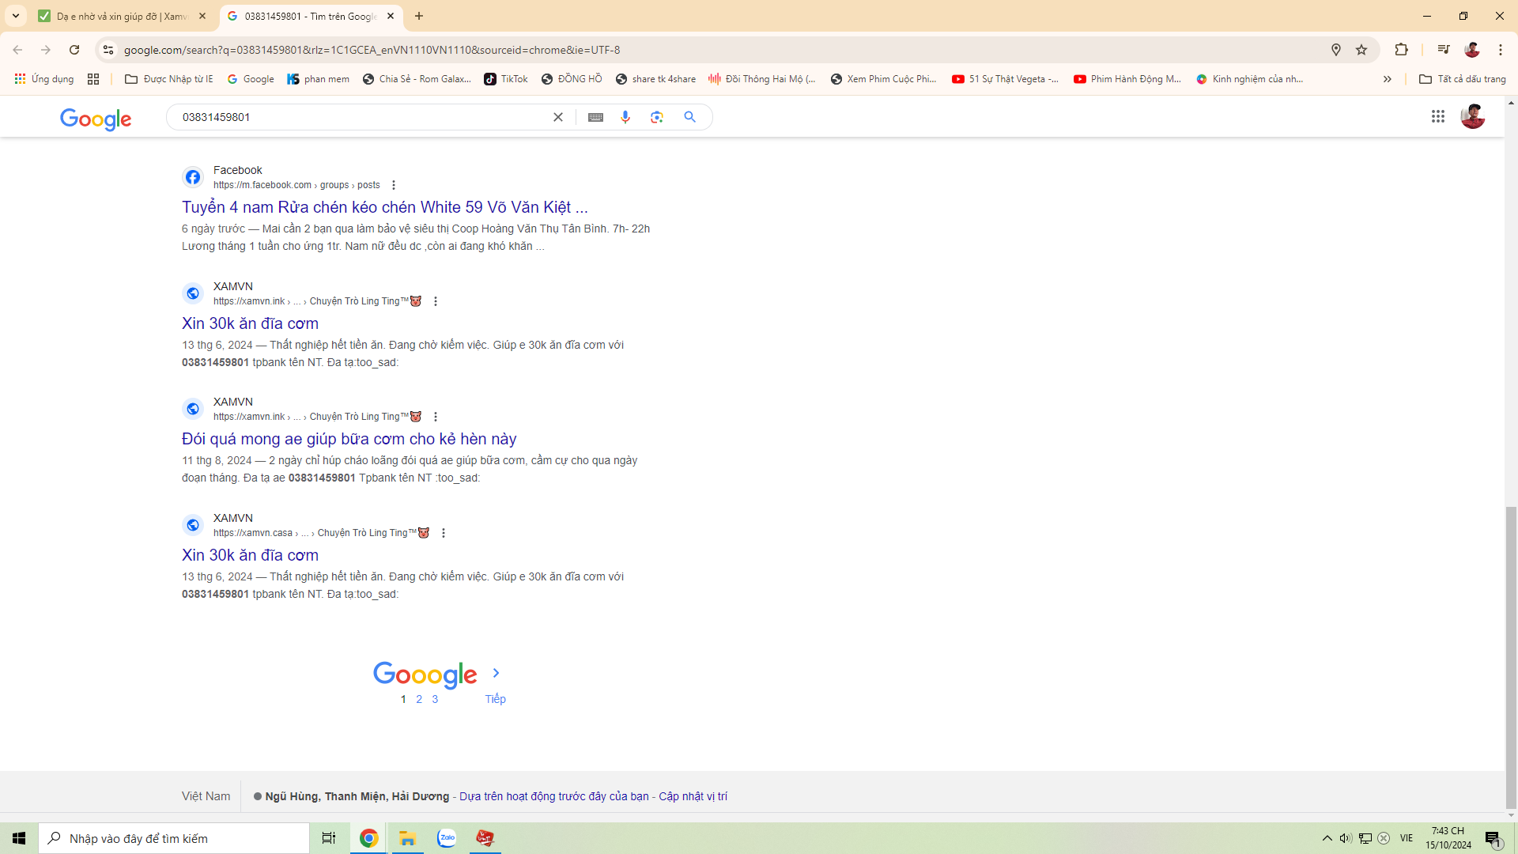Screen dimensions: 1518x854
Task: Go to results page 3
Action: [x=435, y=699]
